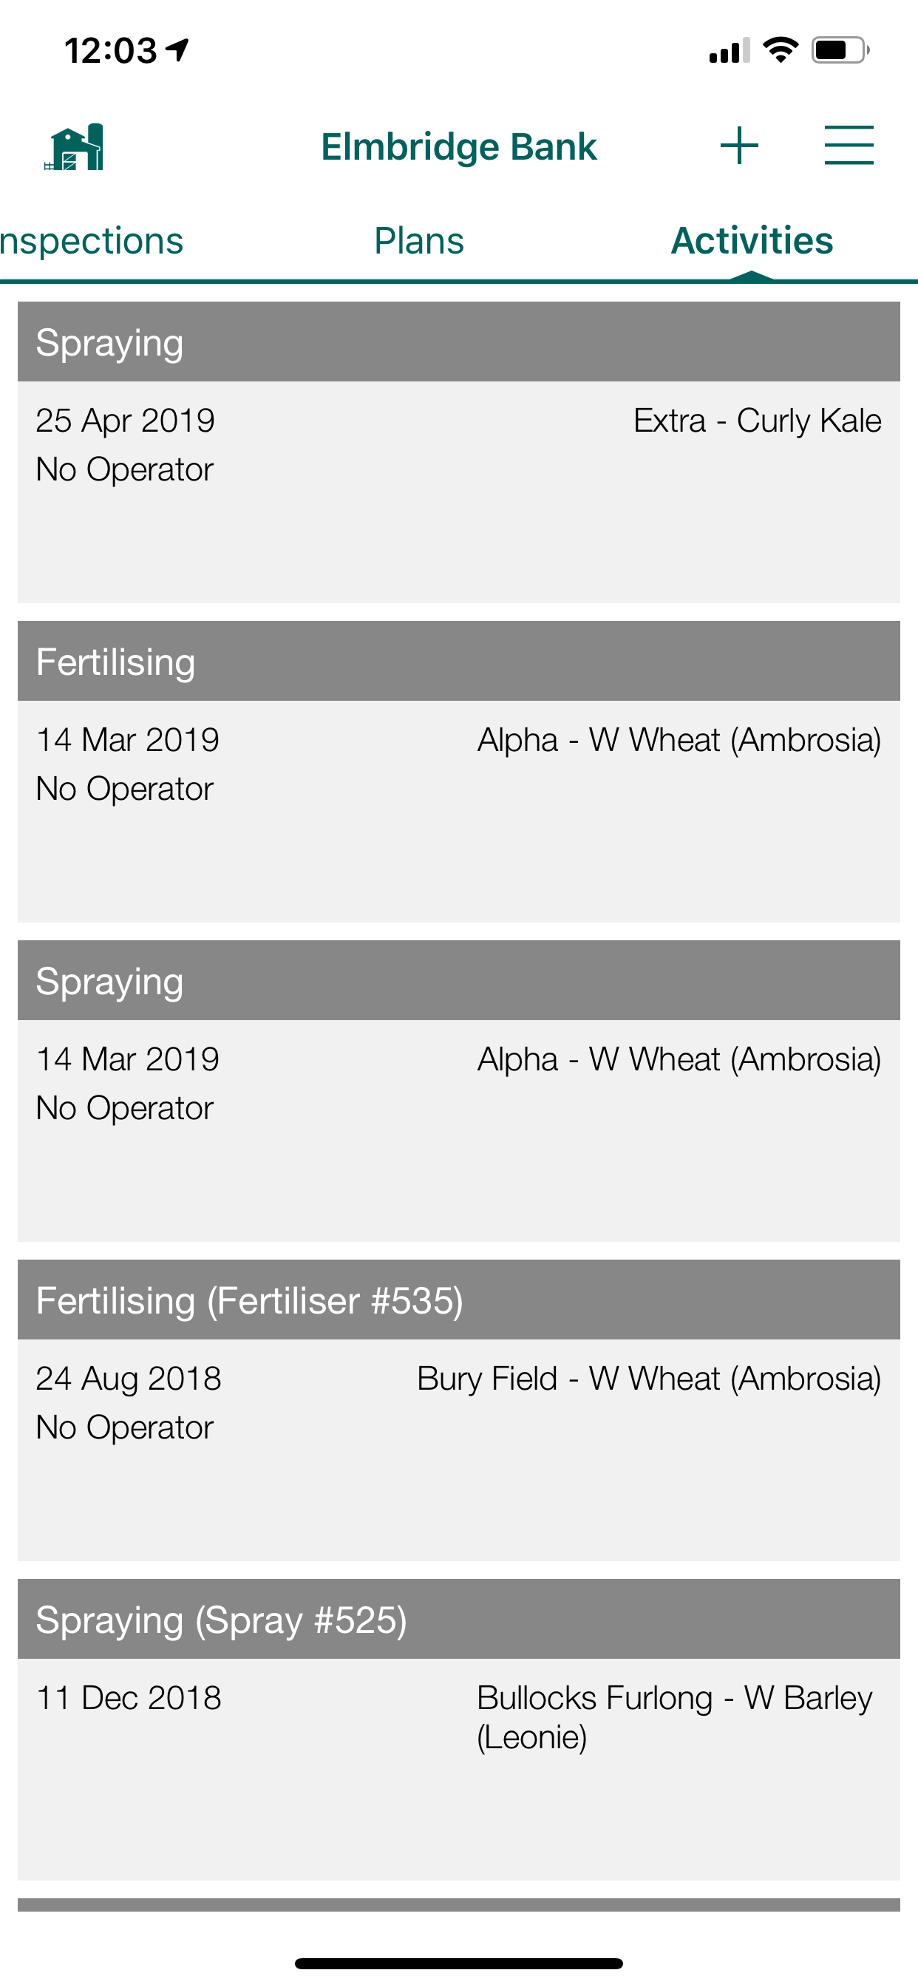This screenshot has width=918, height=1987.
Task: Open Spraying activity from 25 Apr 2019
Action: [x=458, y=452]
